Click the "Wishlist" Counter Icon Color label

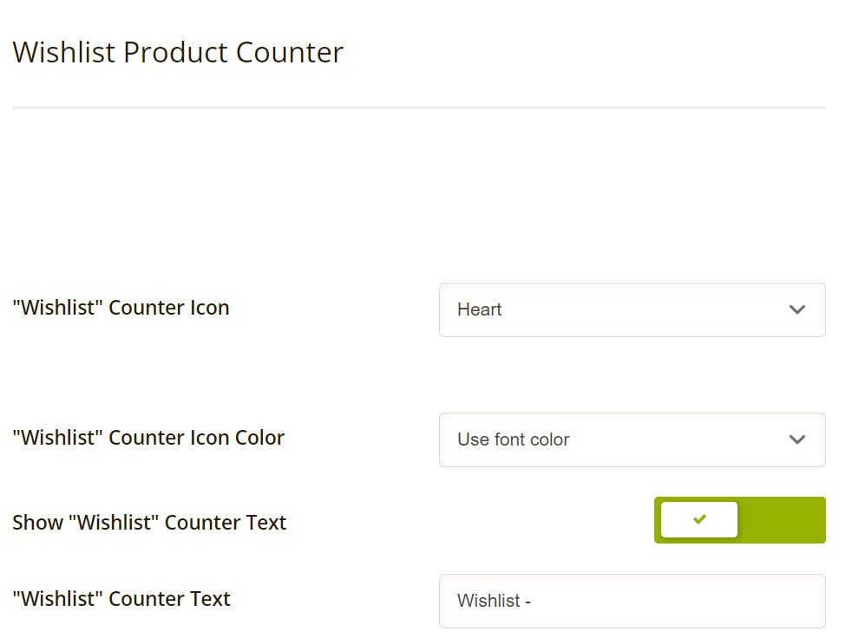148,438
